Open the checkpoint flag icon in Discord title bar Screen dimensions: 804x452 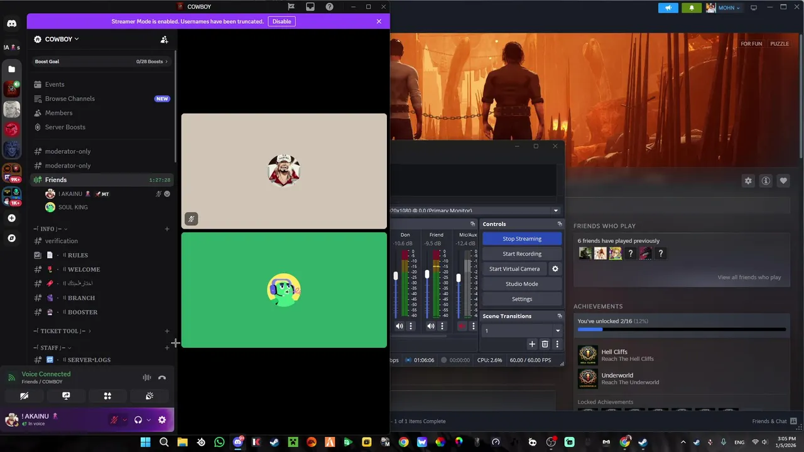tap(291, 7)
